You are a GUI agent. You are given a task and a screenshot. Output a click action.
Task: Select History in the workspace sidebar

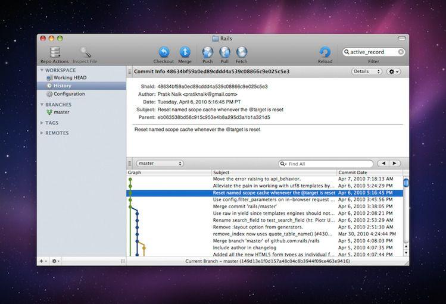[x=82, y=86]
